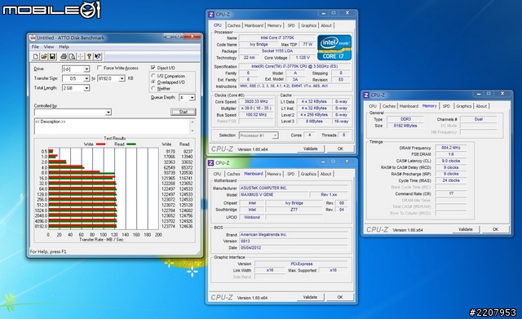
Task: Click the Open folder icon in ATTO toolbar
Action: tap(44, 56)
